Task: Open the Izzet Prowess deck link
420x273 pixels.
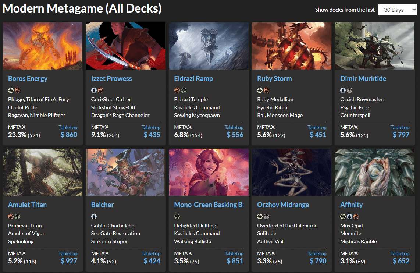Action: [111, 78]
